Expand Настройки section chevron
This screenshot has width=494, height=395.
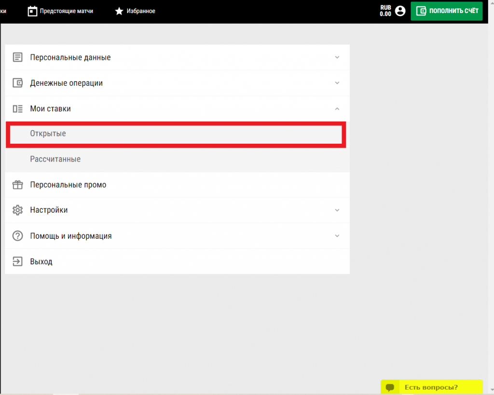click(x=337, y=210)
